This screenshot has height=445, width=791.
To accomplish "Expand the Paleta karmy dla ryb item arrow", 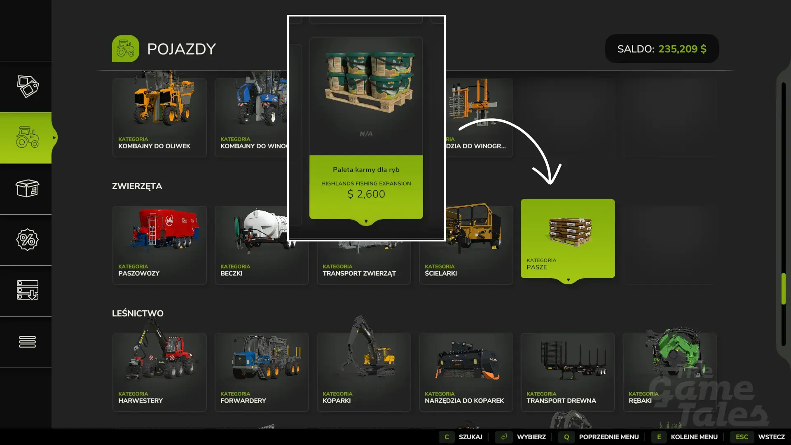I will pyautogui.click(x=366, y=222).
